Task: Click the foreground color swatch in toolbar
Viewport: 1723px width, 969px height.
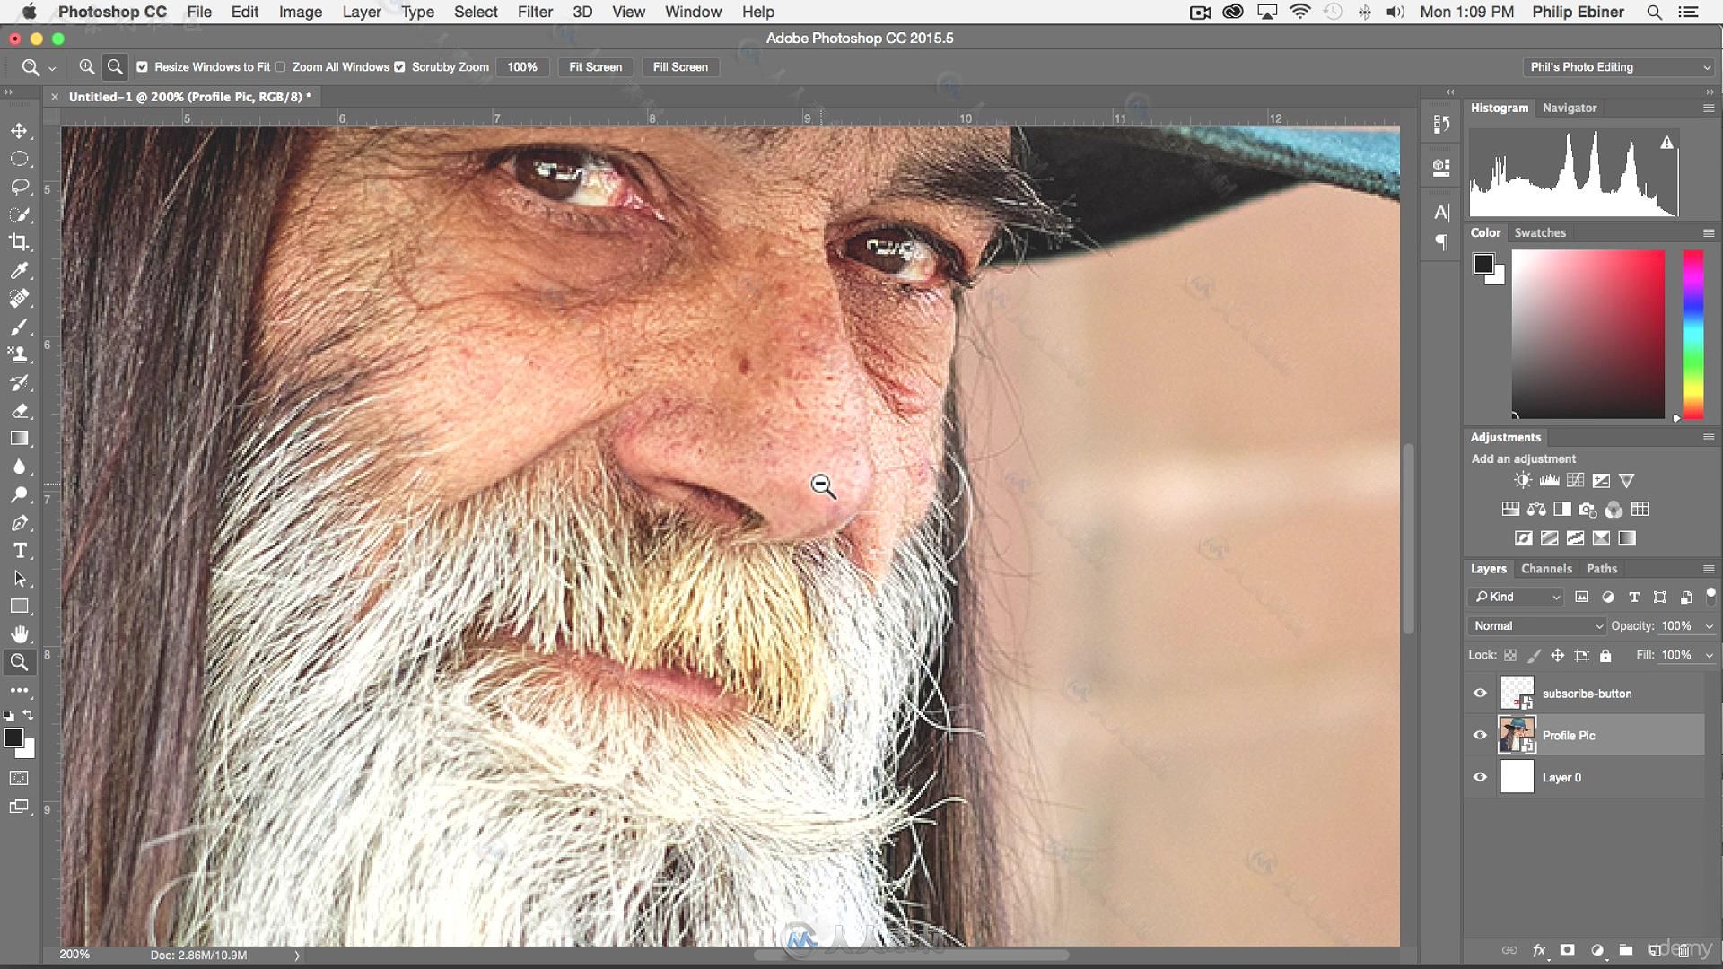Action: (13, 738)
